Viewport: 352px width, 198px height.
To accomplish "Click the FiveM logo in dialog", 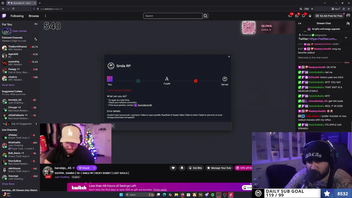I will point(167,79).
